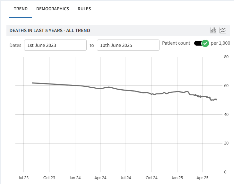Viewport: 234px width, 184px height.
Task: Open the RULES tab
Action: [x=84, y=9]
